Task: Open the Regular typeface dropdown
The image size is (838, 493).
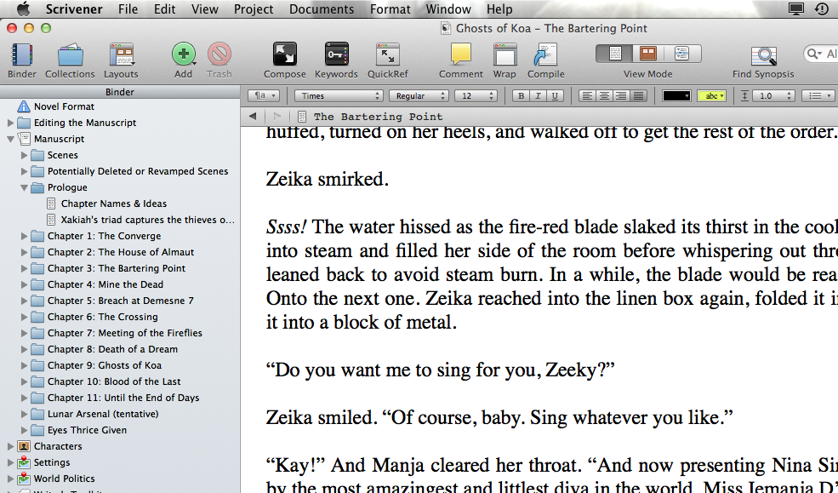Action: (419, 95)
